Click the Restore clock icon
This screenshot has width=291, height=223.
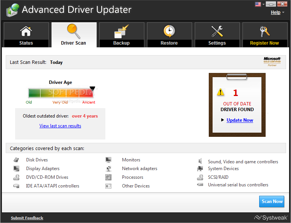(x=169, y=31)
